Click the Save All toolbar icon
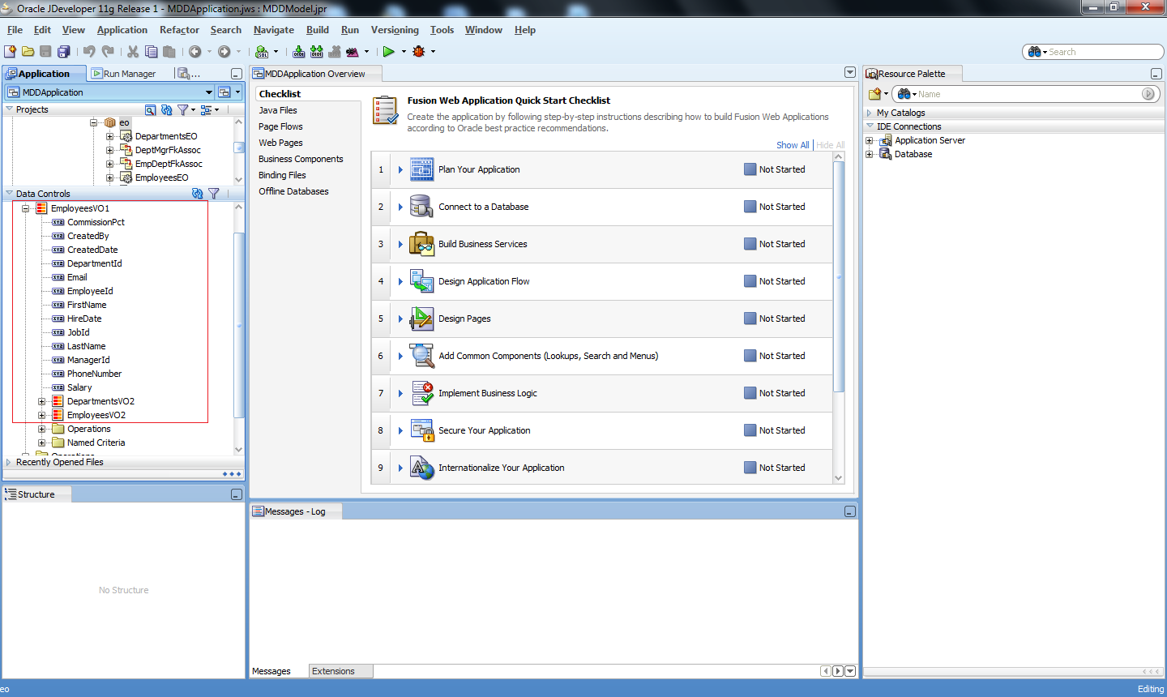The image size is (1167, 697). pos(64,51)
